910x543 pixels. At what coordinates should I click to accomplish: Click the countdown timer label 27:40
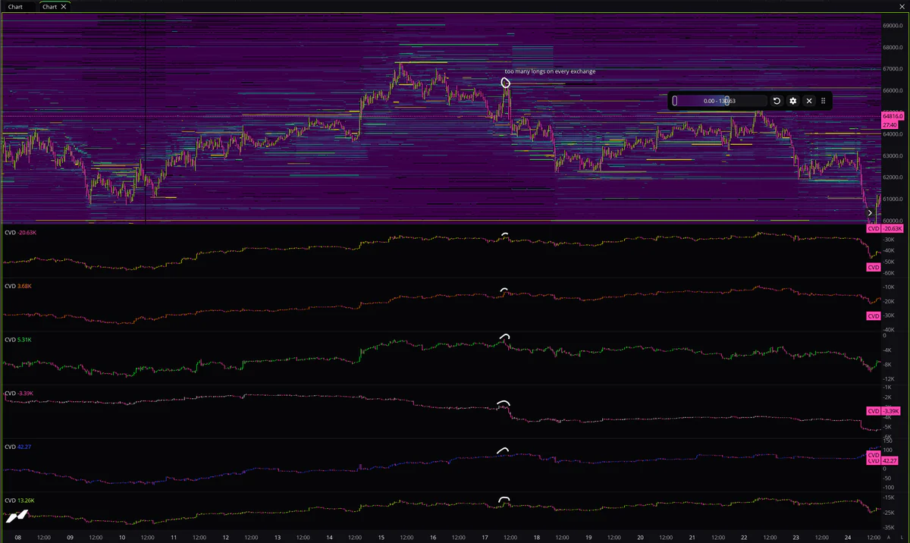[x=890, y=124]
